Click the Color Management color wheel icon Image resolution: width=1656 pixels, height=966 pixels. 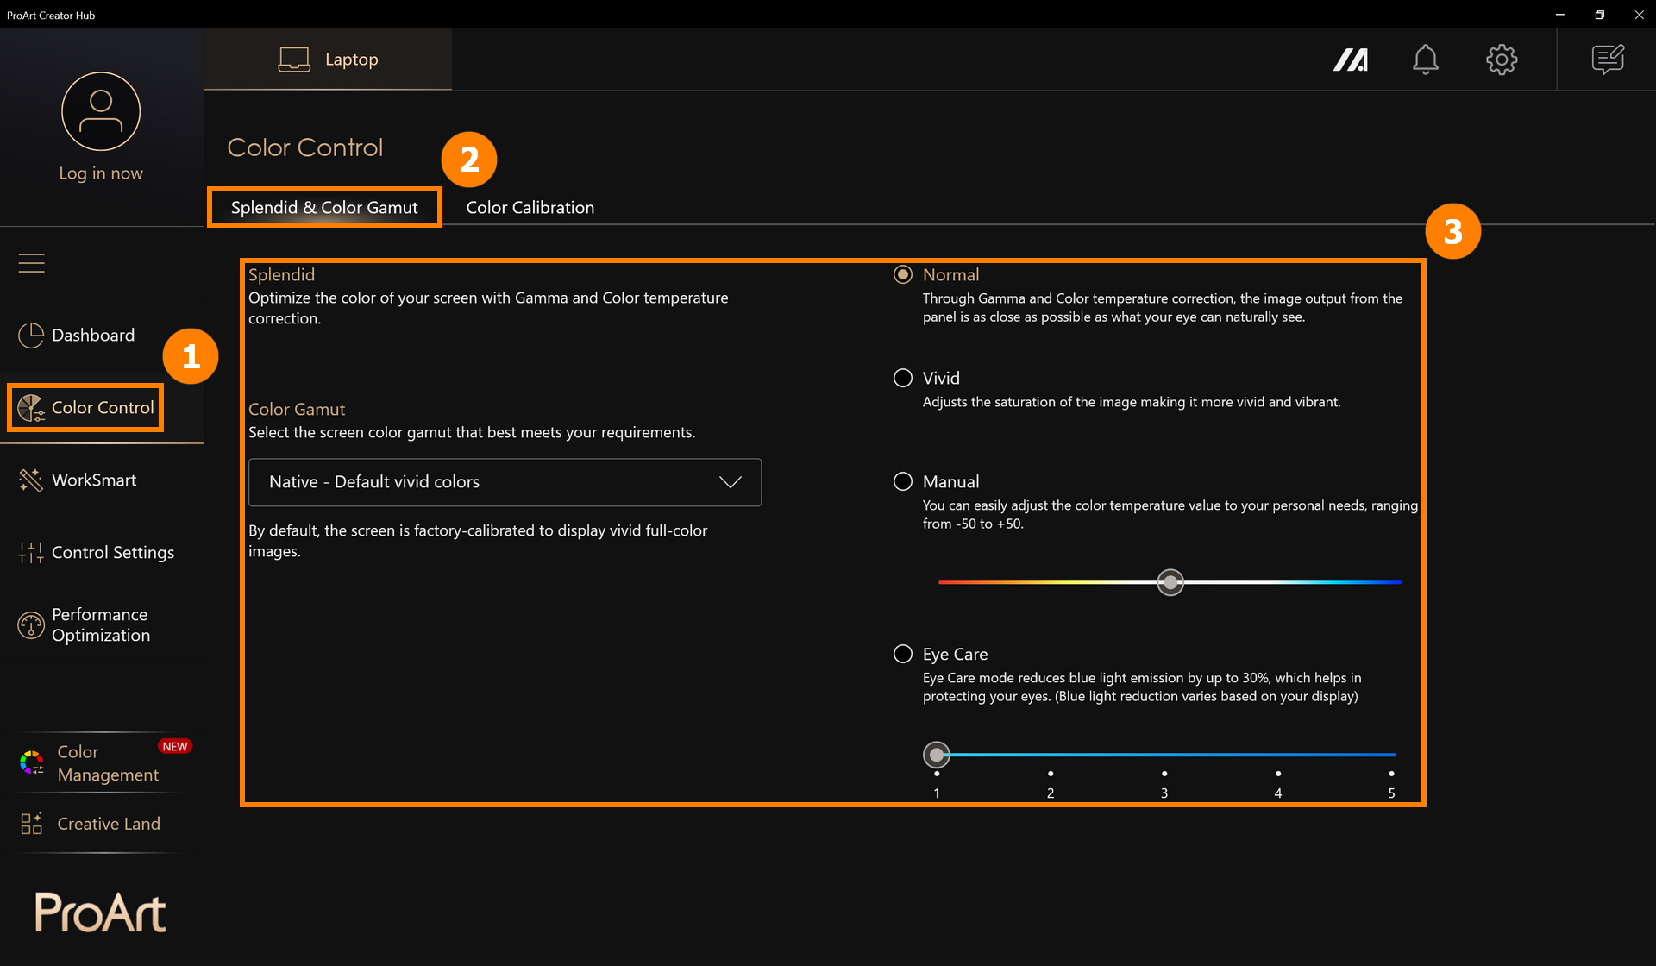[x=32, y=763]
